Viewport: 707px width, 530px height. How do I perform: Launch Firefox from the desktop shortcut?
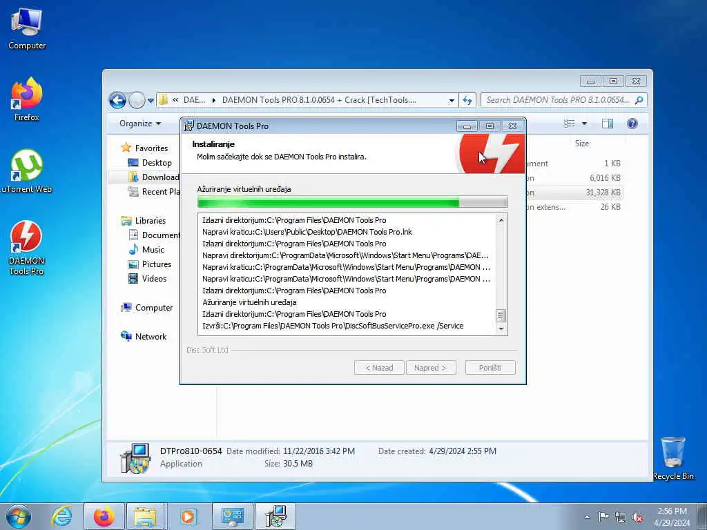point(27,99)
